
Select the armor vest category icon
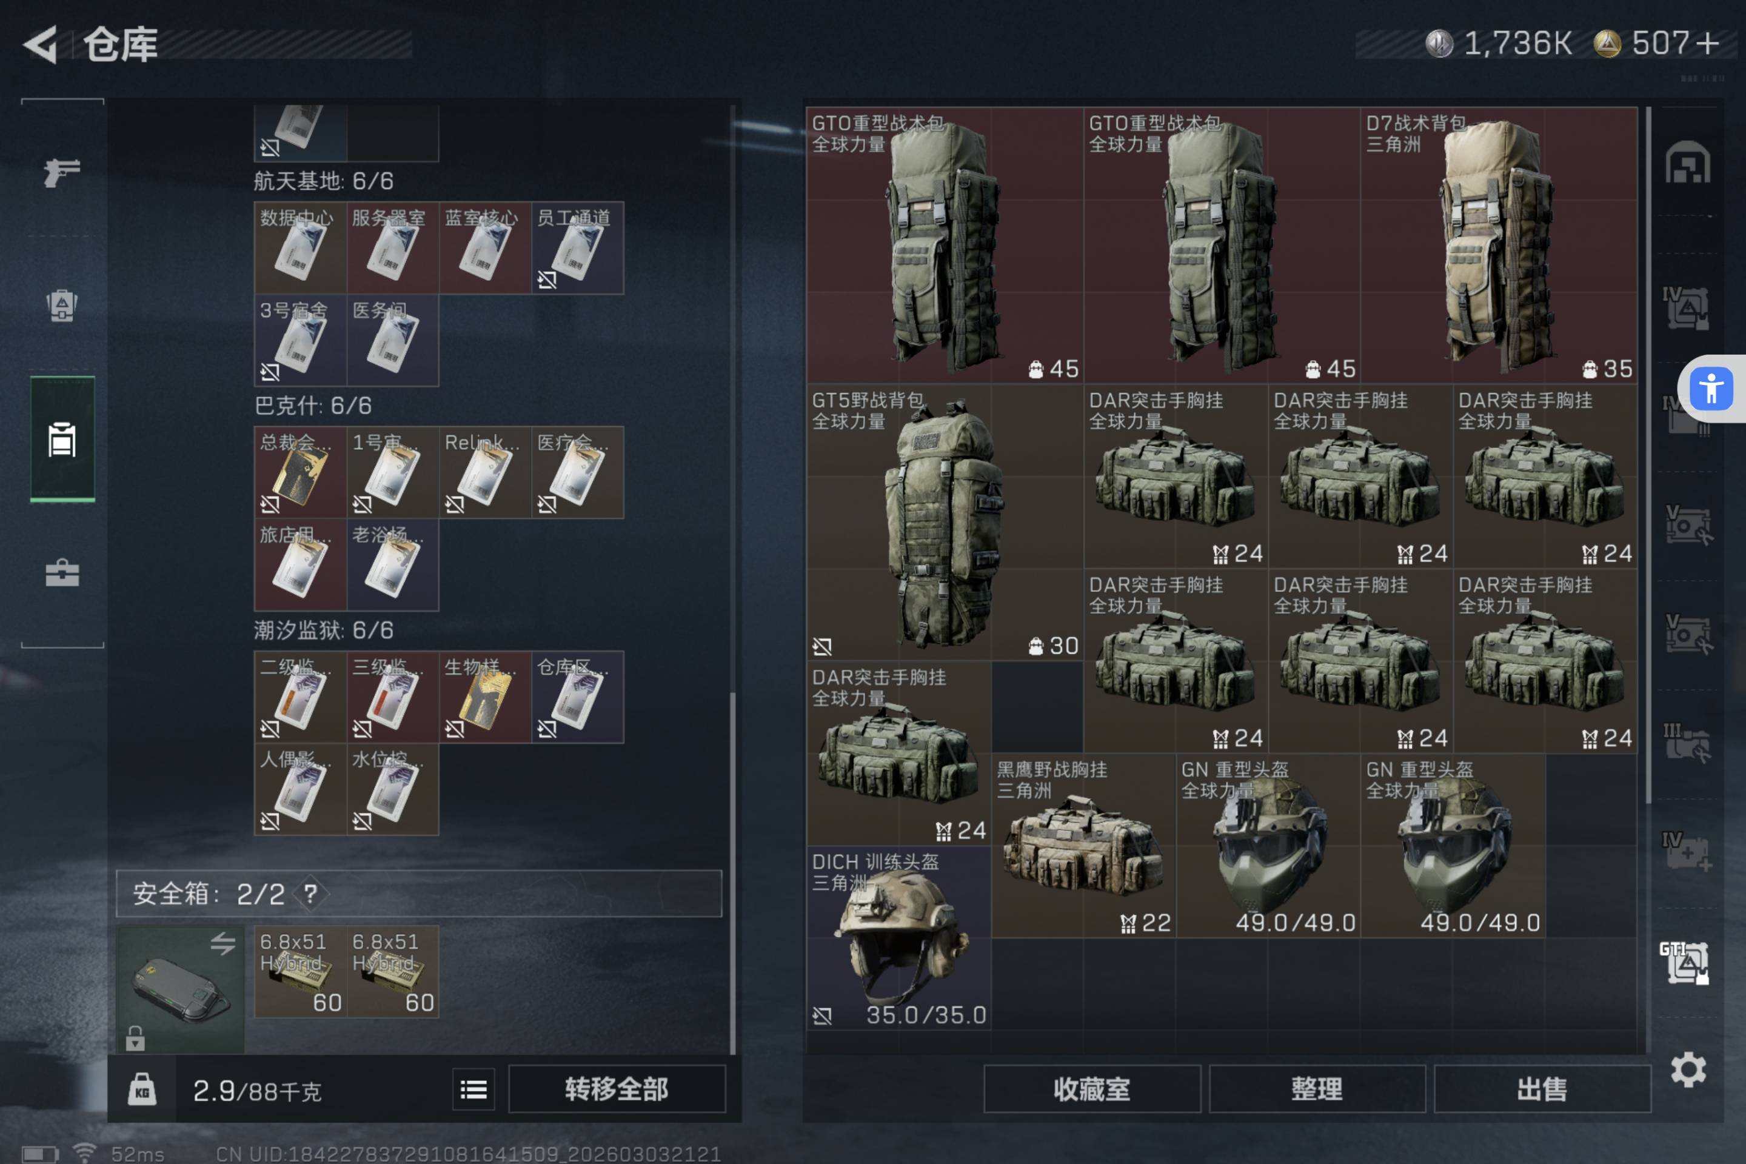pyautogui.click(x=62, y=304)
